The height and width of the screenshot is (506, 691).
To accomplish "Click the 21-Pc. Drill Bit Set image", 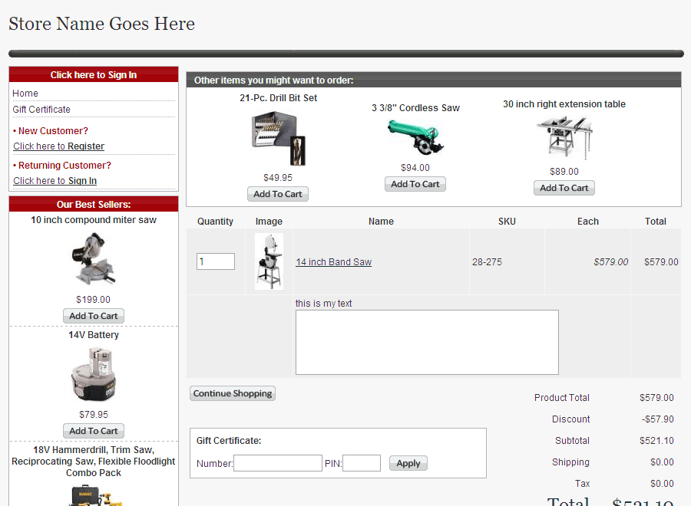I will point(278,138).
